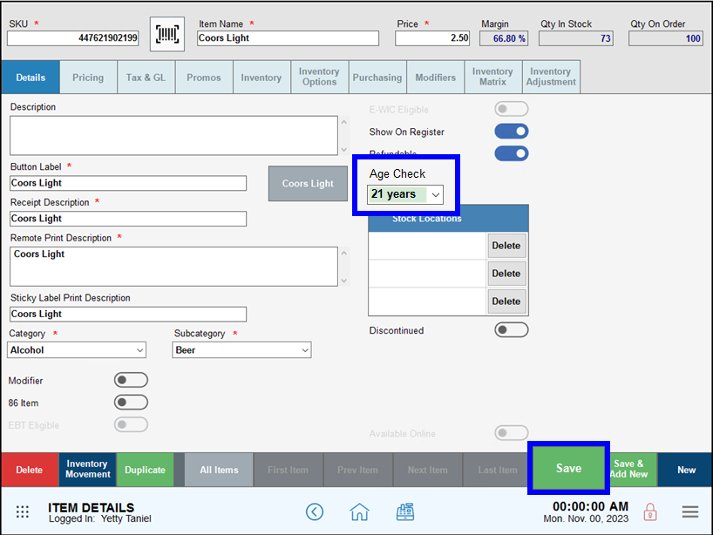Open the Category dropdown showing Alcohol

77,350
